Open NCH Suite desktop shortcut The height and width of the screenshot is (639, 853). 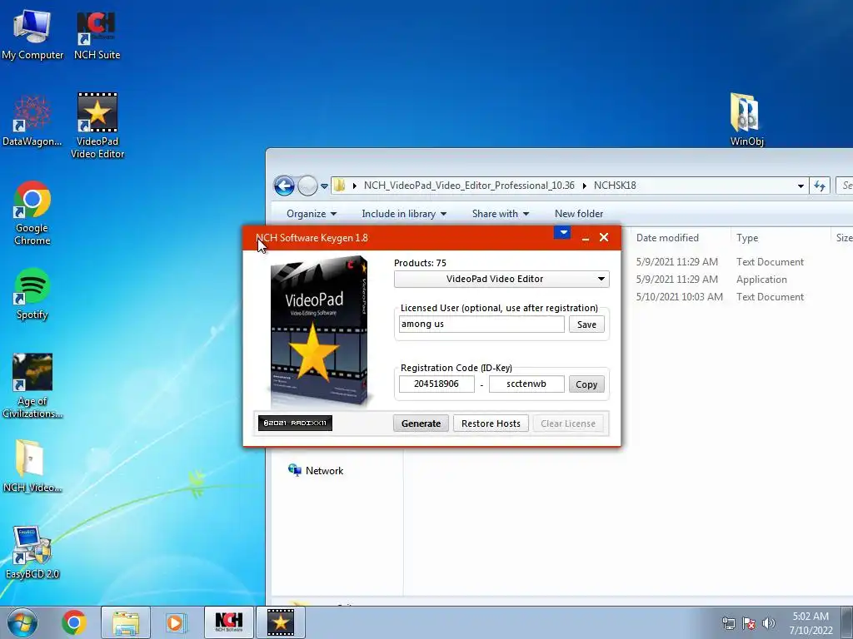point(97,35)
